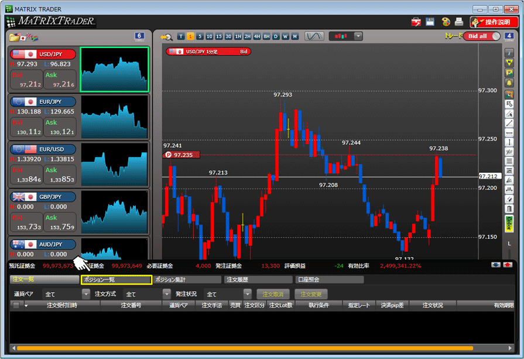The image size is (524, 359).
Task: Check the select-all checkbox in order table header
Action: [x=16, y=305]
